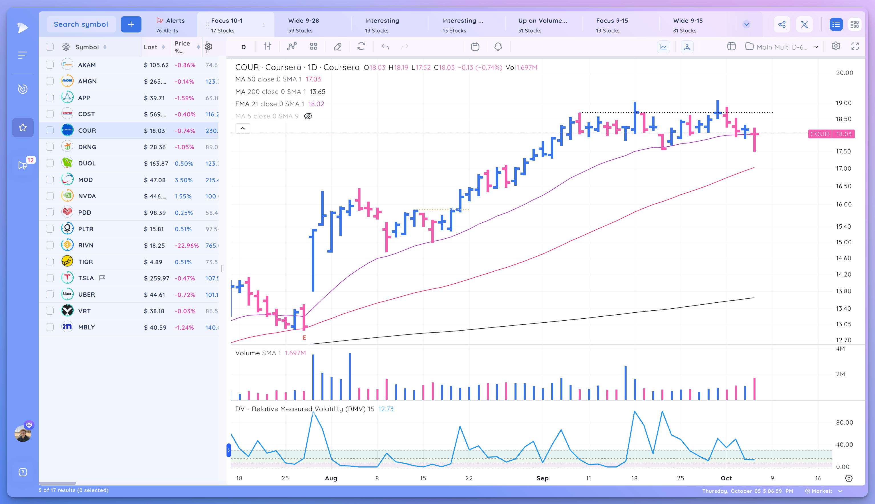Check the COUR row checkbox
This screenshot has height=504, width=875.
click(50, 130)
